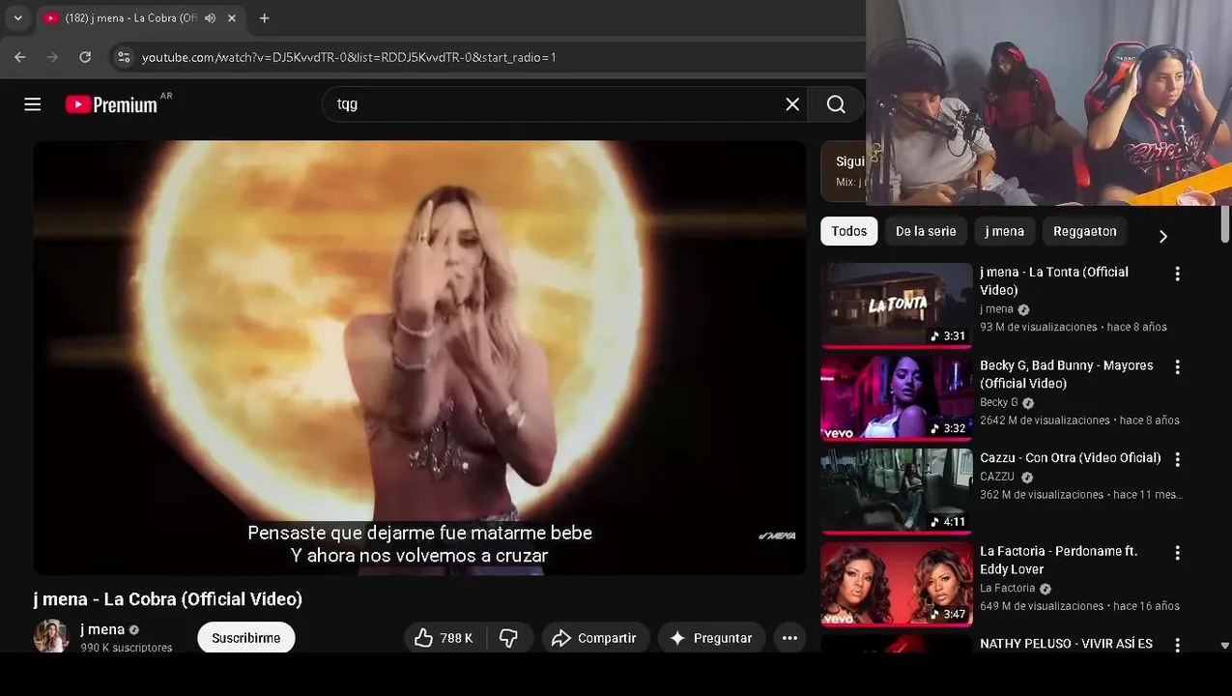Click the magnifier search button
Viewport: 1232px width, 696px height.
(836, 104)
